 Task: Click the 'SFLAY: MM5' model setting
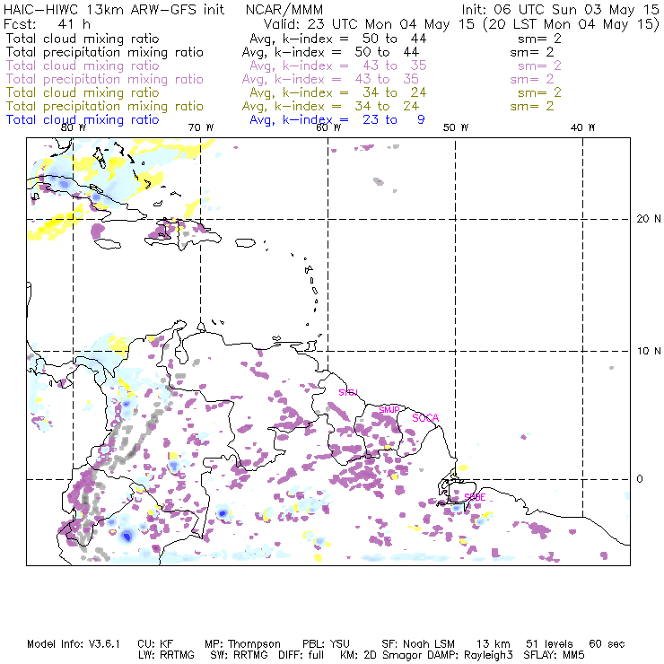554,655
